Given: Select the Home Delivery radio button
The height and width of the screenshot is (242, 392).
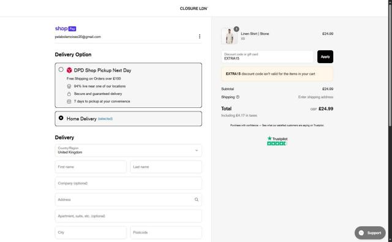Looking at the screenshot, I should (x=61, y=118).
